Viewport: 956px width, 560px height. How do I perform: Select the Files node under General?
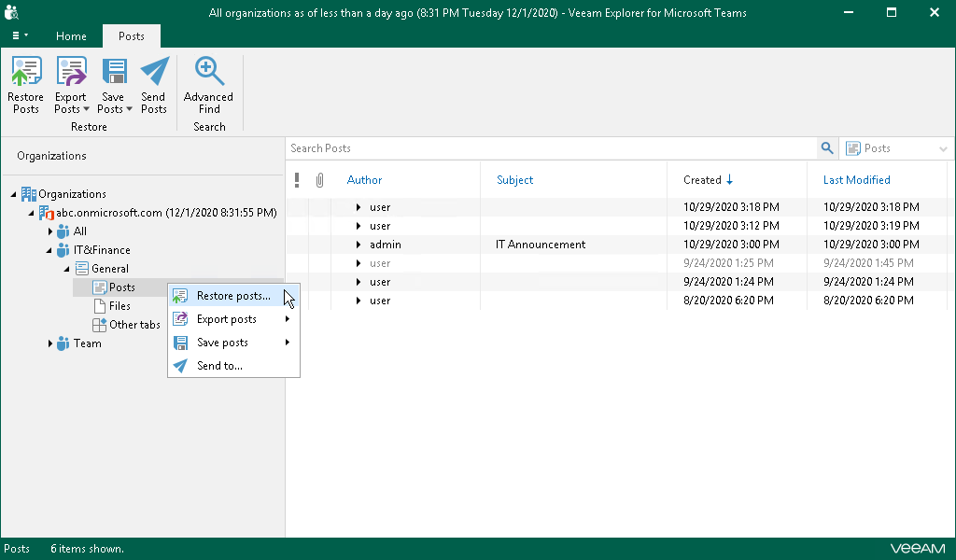click(119, 306)
